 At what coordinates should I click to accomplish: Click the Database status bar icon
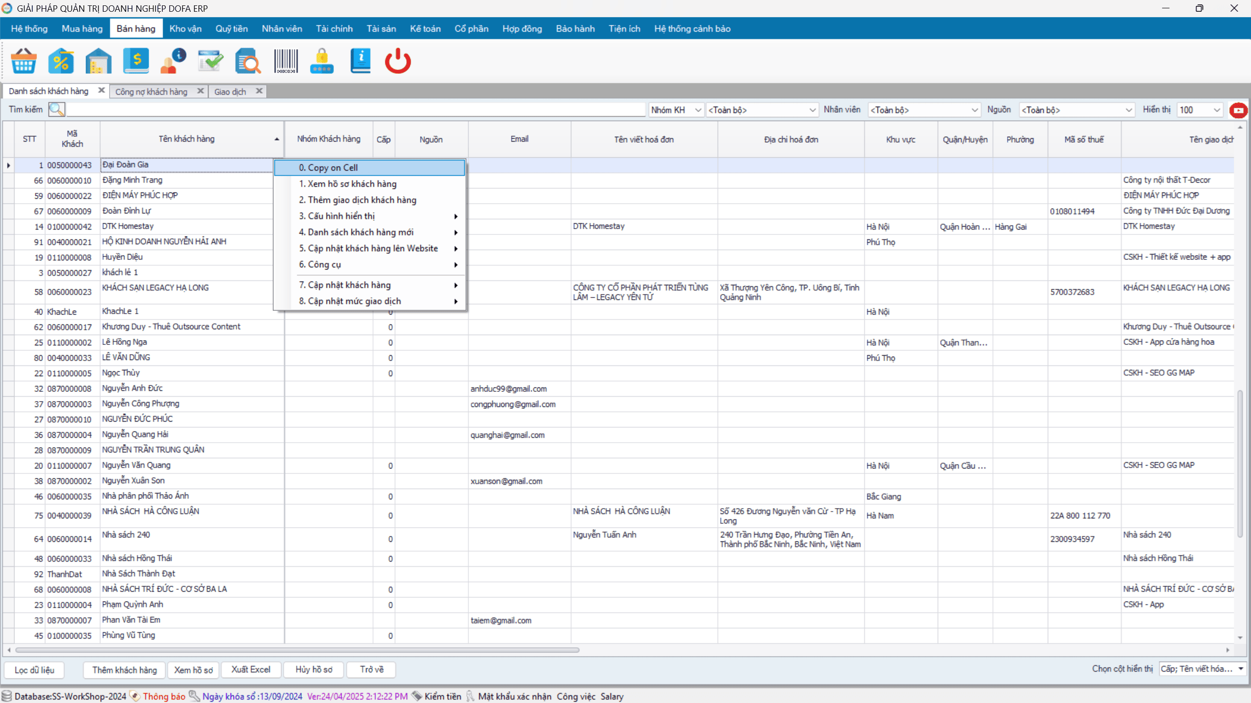coord(6,696)
